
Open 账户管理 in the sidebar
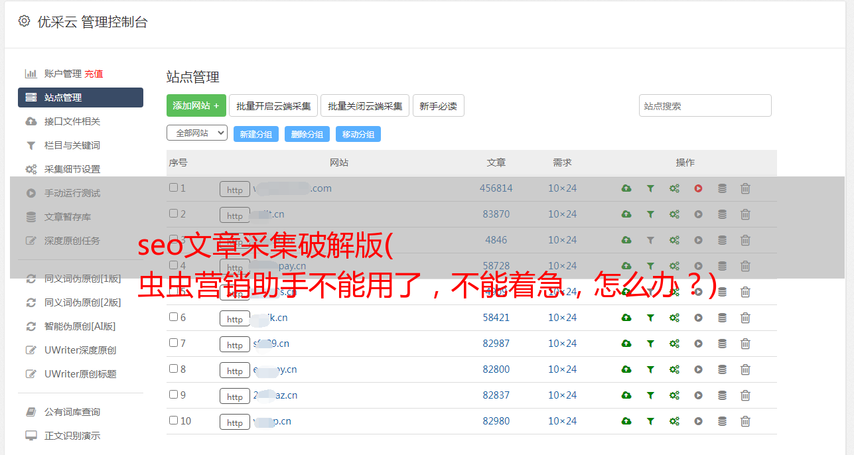pos(62,74)
